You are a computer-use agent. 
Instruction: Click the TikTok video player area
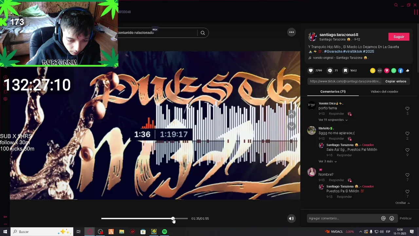pyautogui.click(x=155, y=125)
